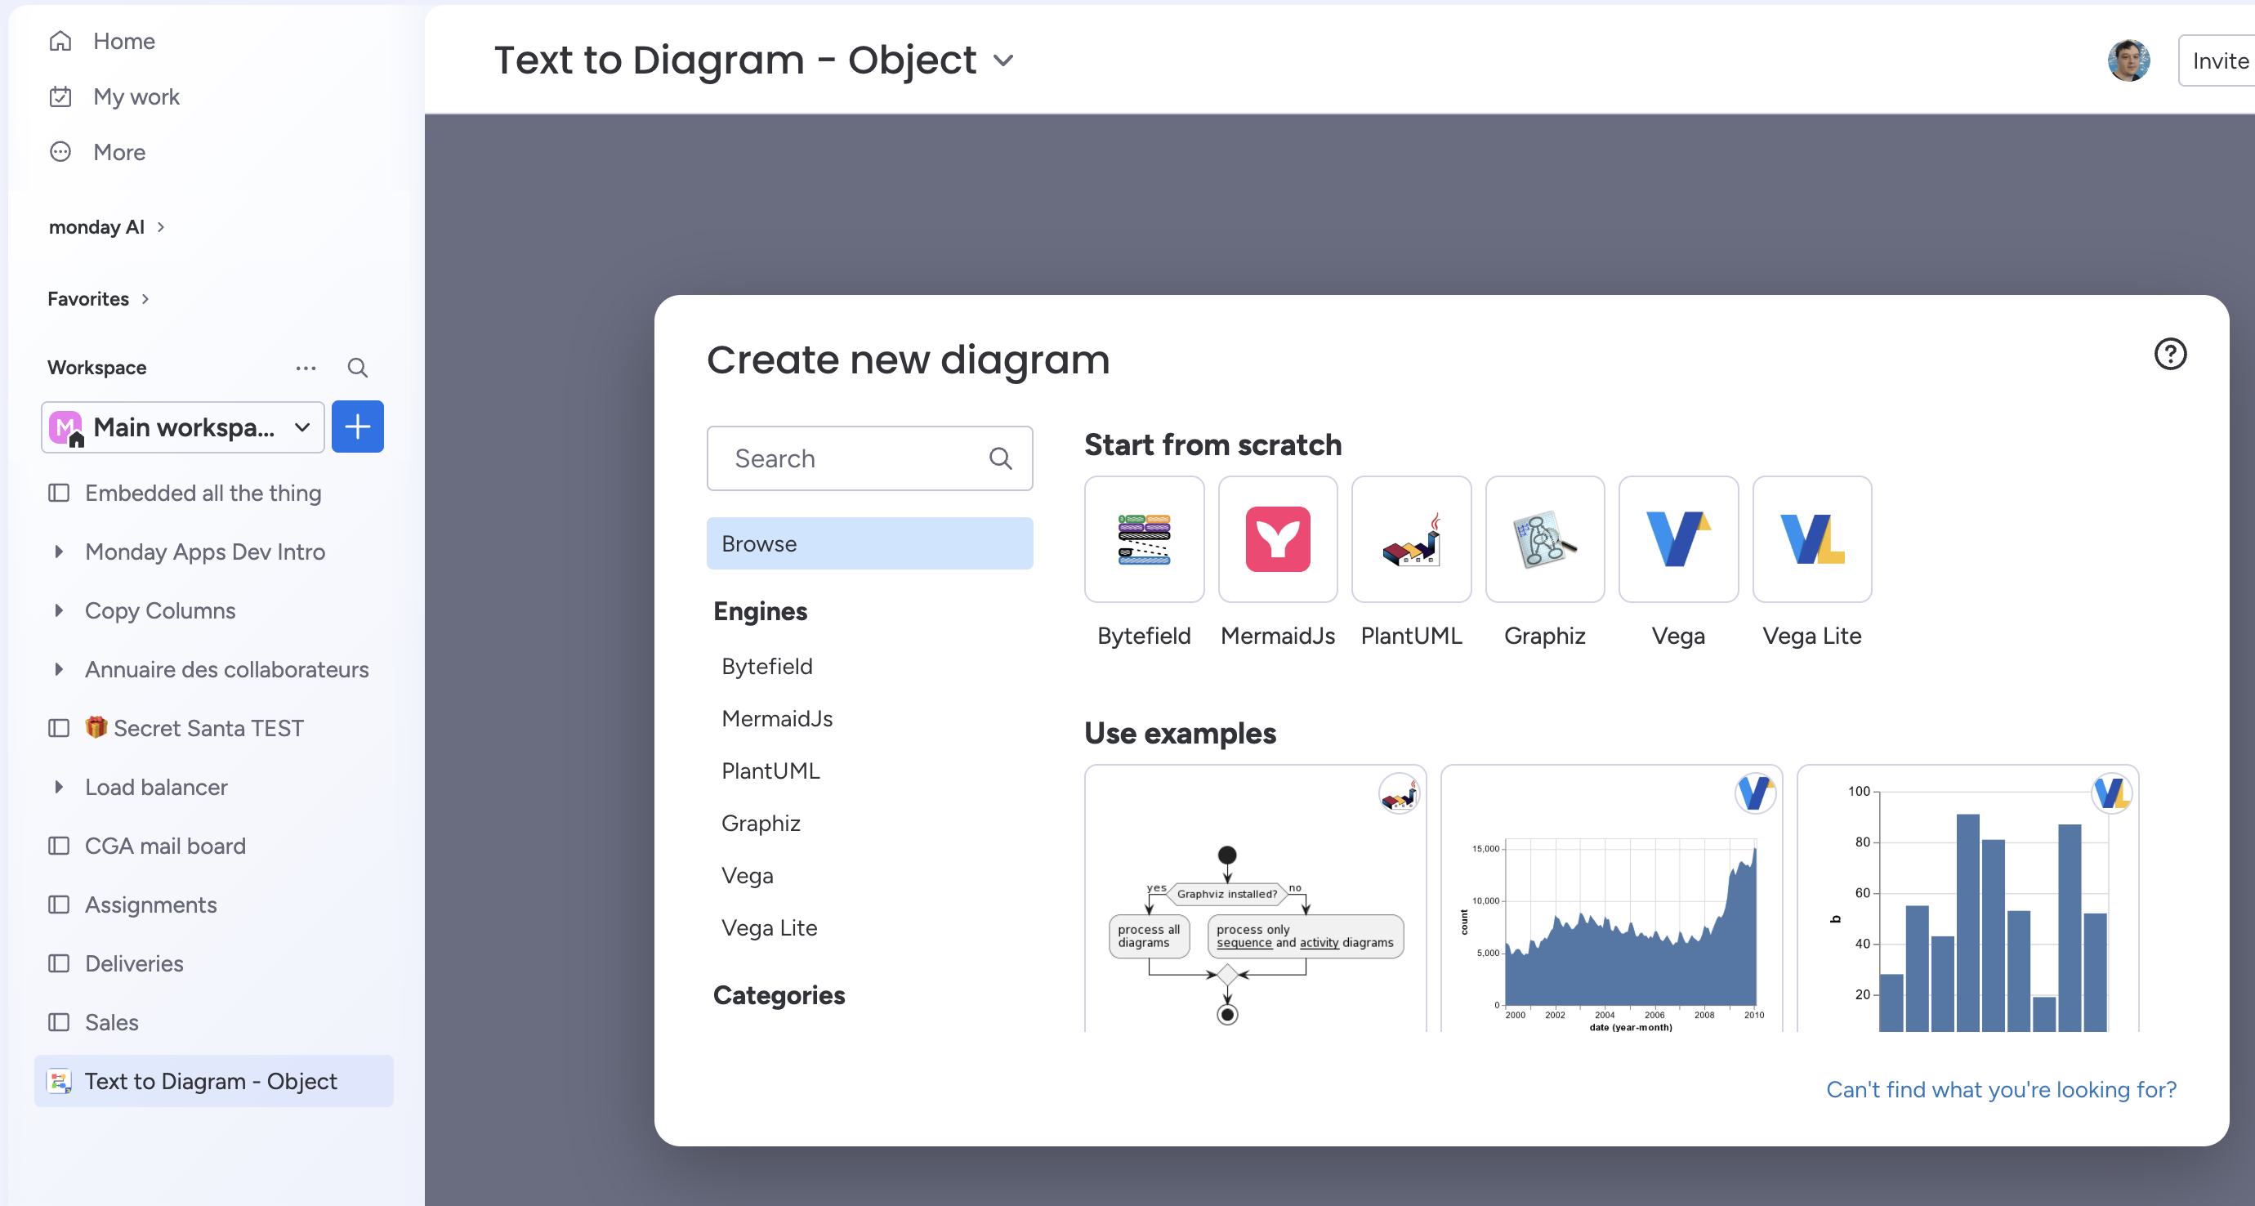Click the Categories heading
This screenshot has height=1206, width=2255.
[779, 995]
